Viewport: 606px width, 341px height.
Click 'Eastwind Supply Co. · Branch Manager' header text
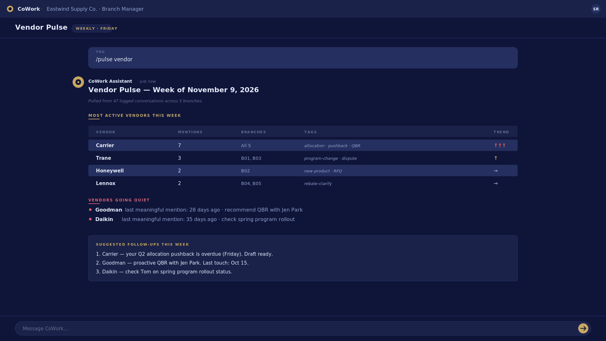pos(95,9)
